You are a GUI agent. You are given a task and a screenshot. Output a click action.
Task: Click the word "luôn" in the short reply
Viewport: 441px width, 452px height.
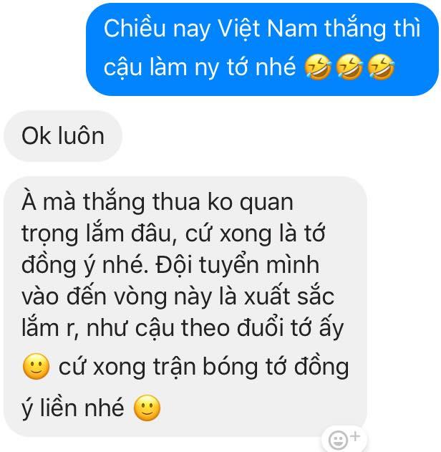[x=81, y=136]
